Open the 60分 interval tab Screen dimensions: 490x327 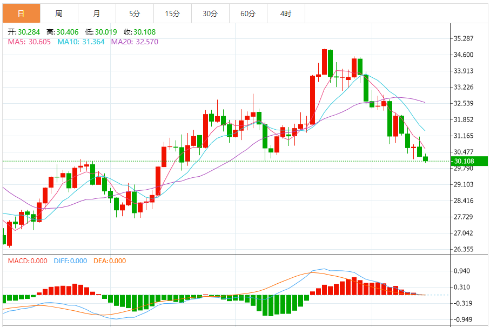point(248,14)
